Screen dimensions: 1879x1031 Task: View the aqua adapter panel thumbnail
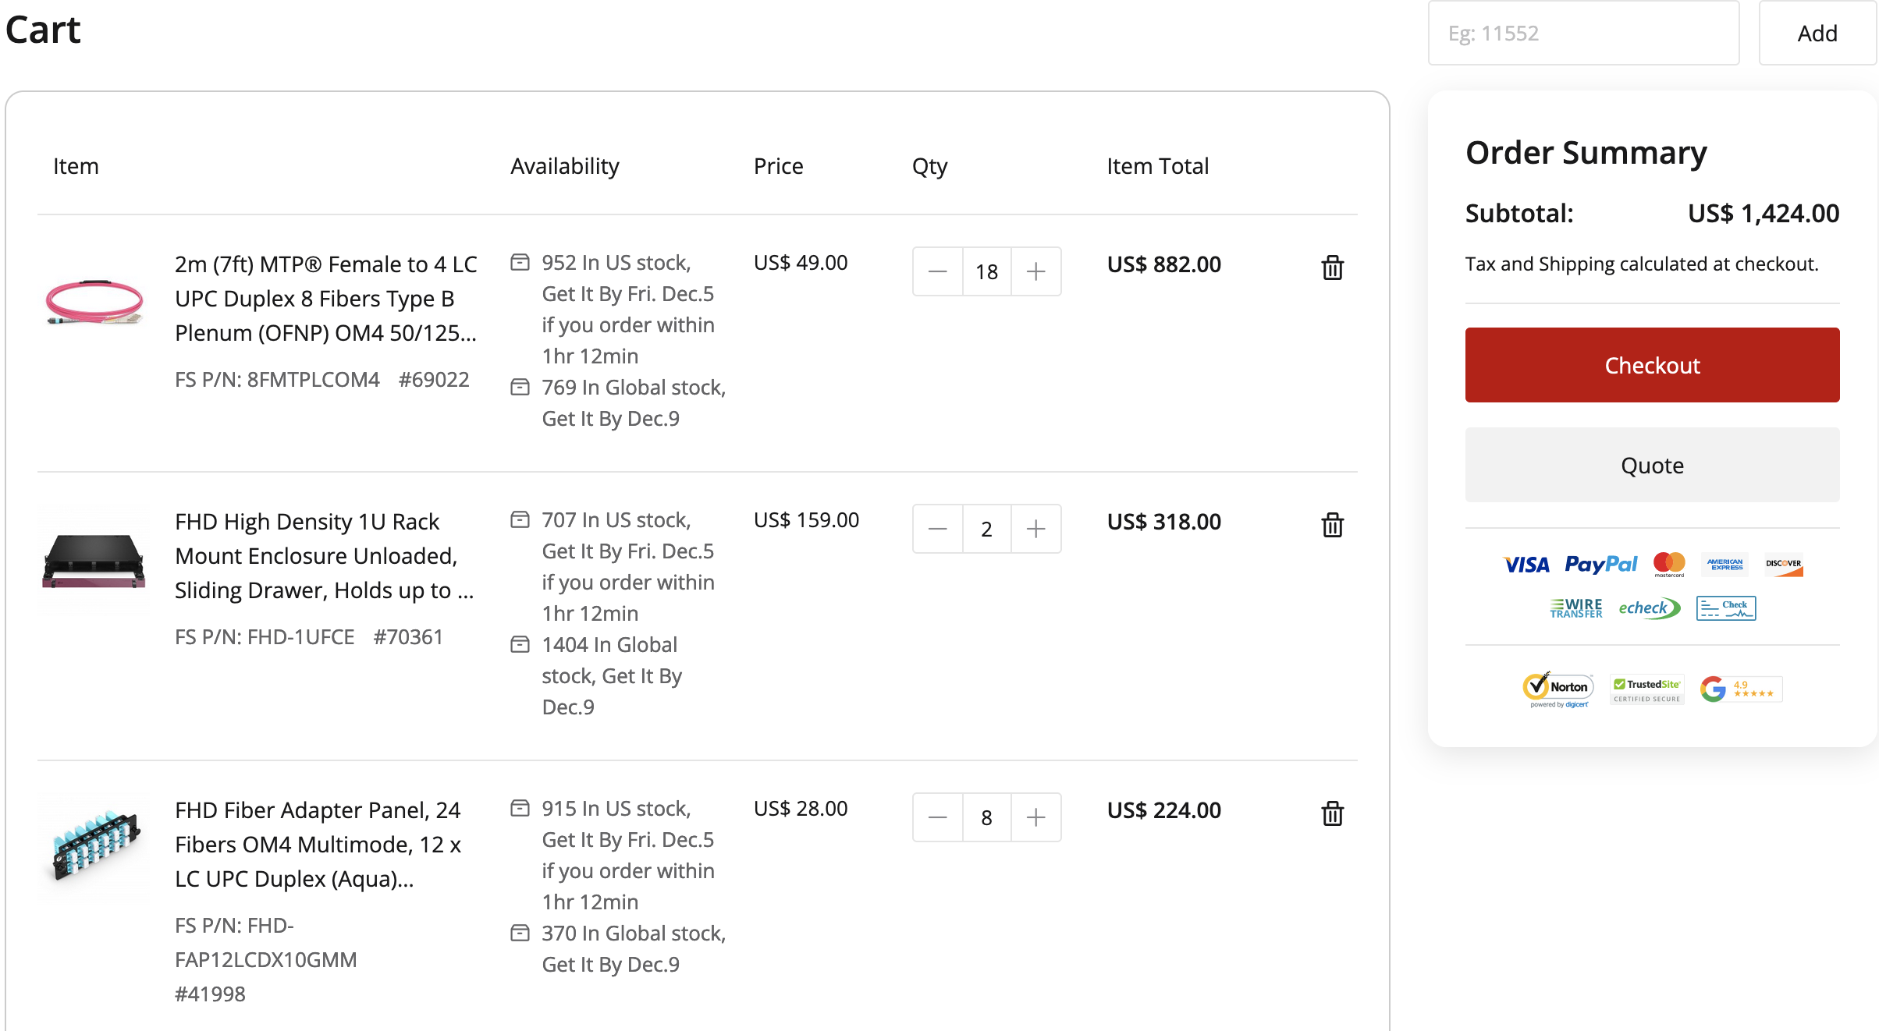[94, 846]
